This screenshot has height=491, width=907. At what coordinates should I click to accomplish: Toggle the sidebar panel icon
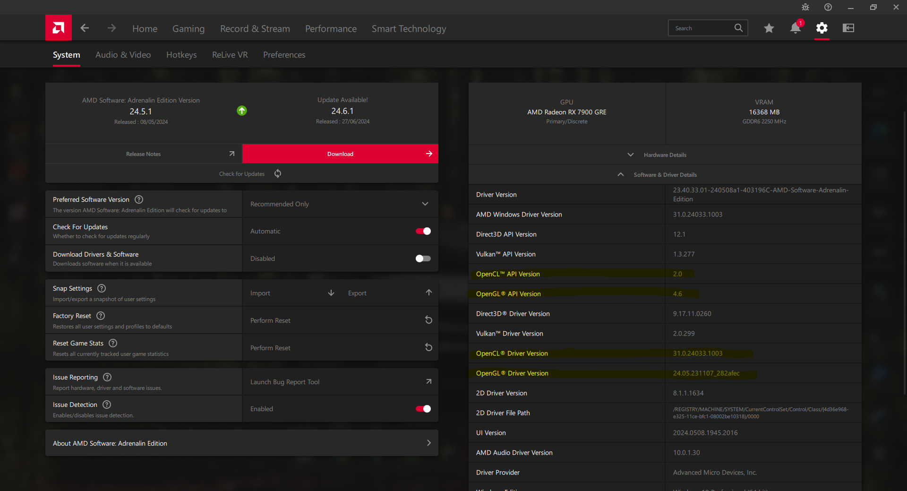tap(848, 28)
